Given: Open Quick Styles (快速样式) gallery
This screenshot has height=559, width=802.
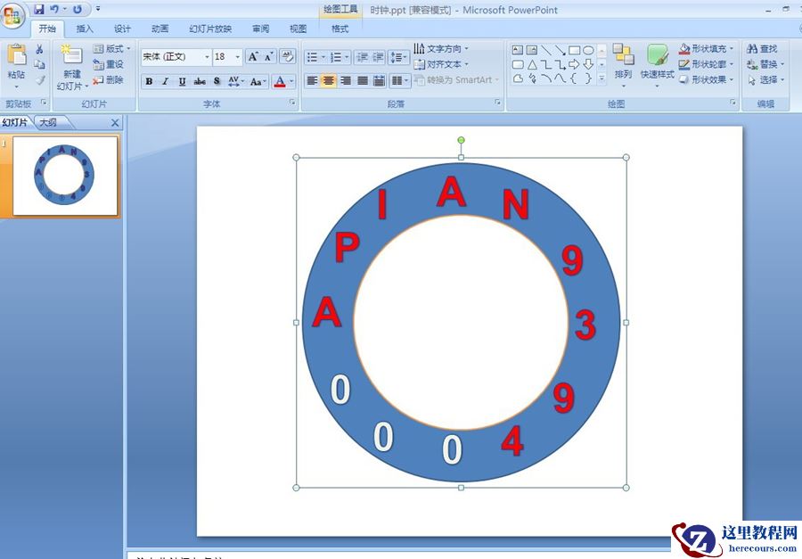Looking at the screenshot, I should click(x=658, y=64).
